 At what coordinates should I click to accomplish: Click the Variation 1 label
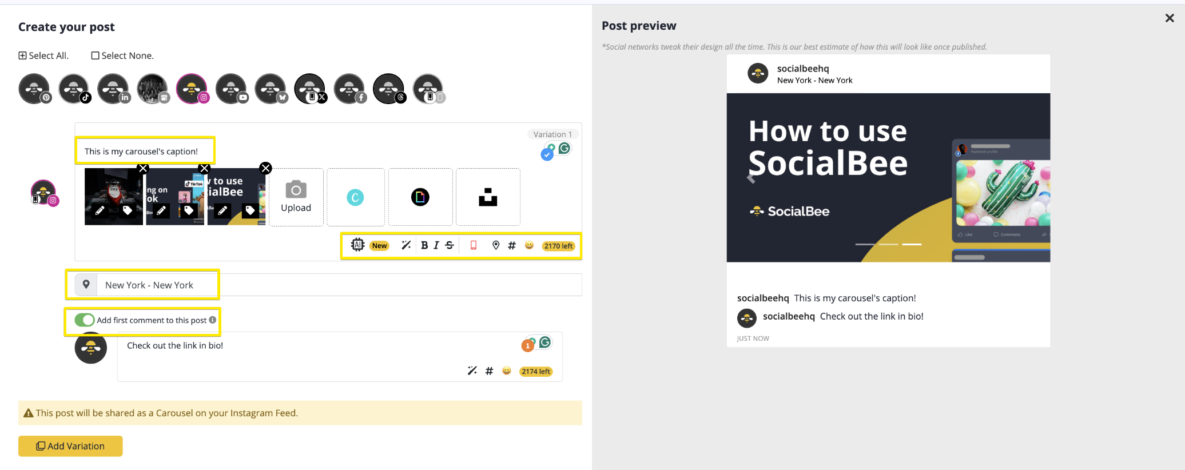tap(552, 134)
